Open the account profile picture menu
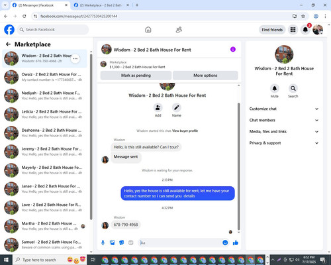 pyautogui.click(x=318, y=30)
